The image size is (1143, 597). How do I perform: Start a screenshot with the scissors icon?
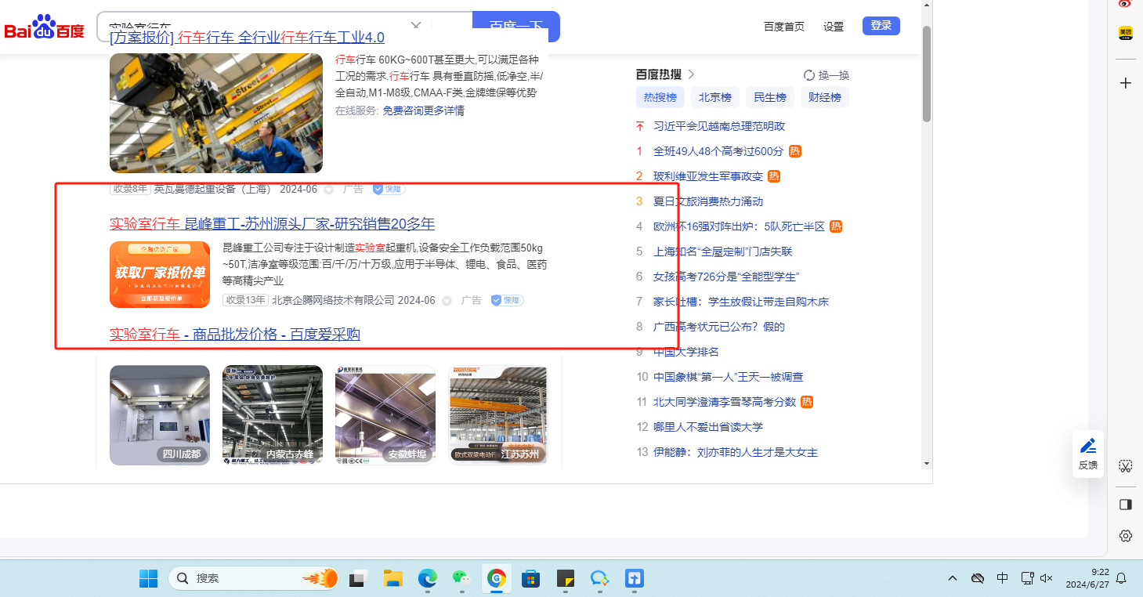click(1126, 466)
